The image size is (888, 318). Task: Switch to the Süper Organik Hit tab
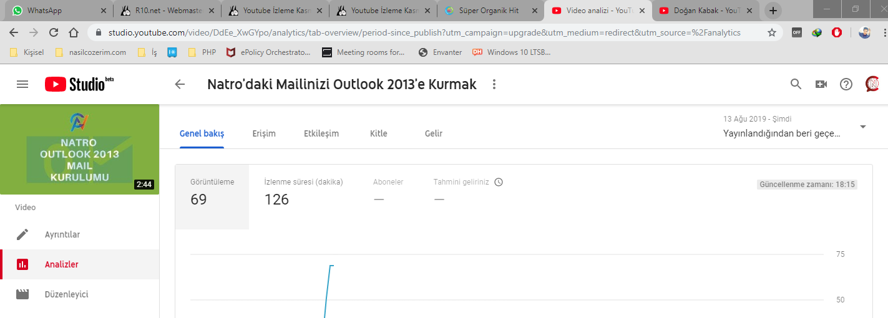coord(490,11)
